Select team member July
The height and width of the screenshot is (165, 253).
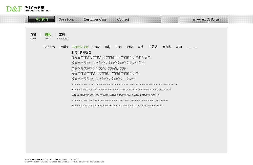click(108, 47)
